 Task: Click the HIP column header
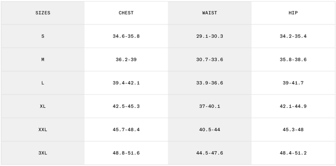pos(293,13)
